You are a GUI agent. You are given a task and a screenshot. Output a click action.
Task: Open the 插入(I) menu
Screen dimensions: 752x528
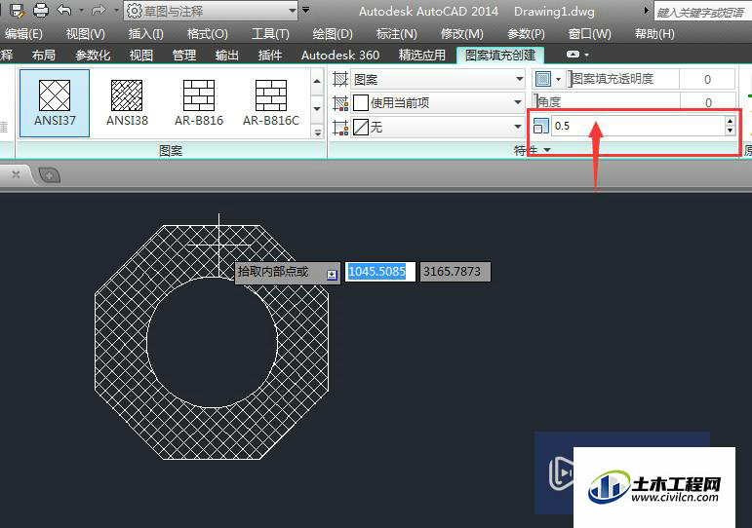(145, 34)
